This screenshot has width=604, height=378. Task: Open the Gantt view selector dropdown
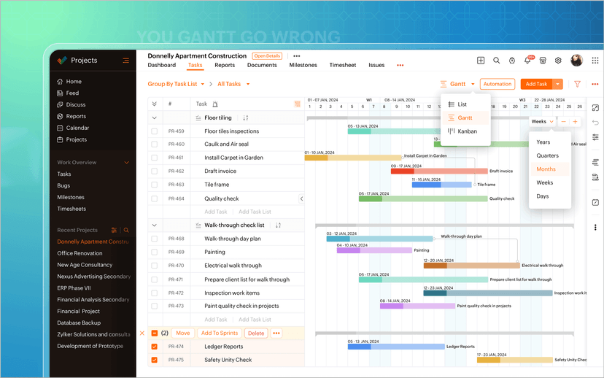coord(457,84)
